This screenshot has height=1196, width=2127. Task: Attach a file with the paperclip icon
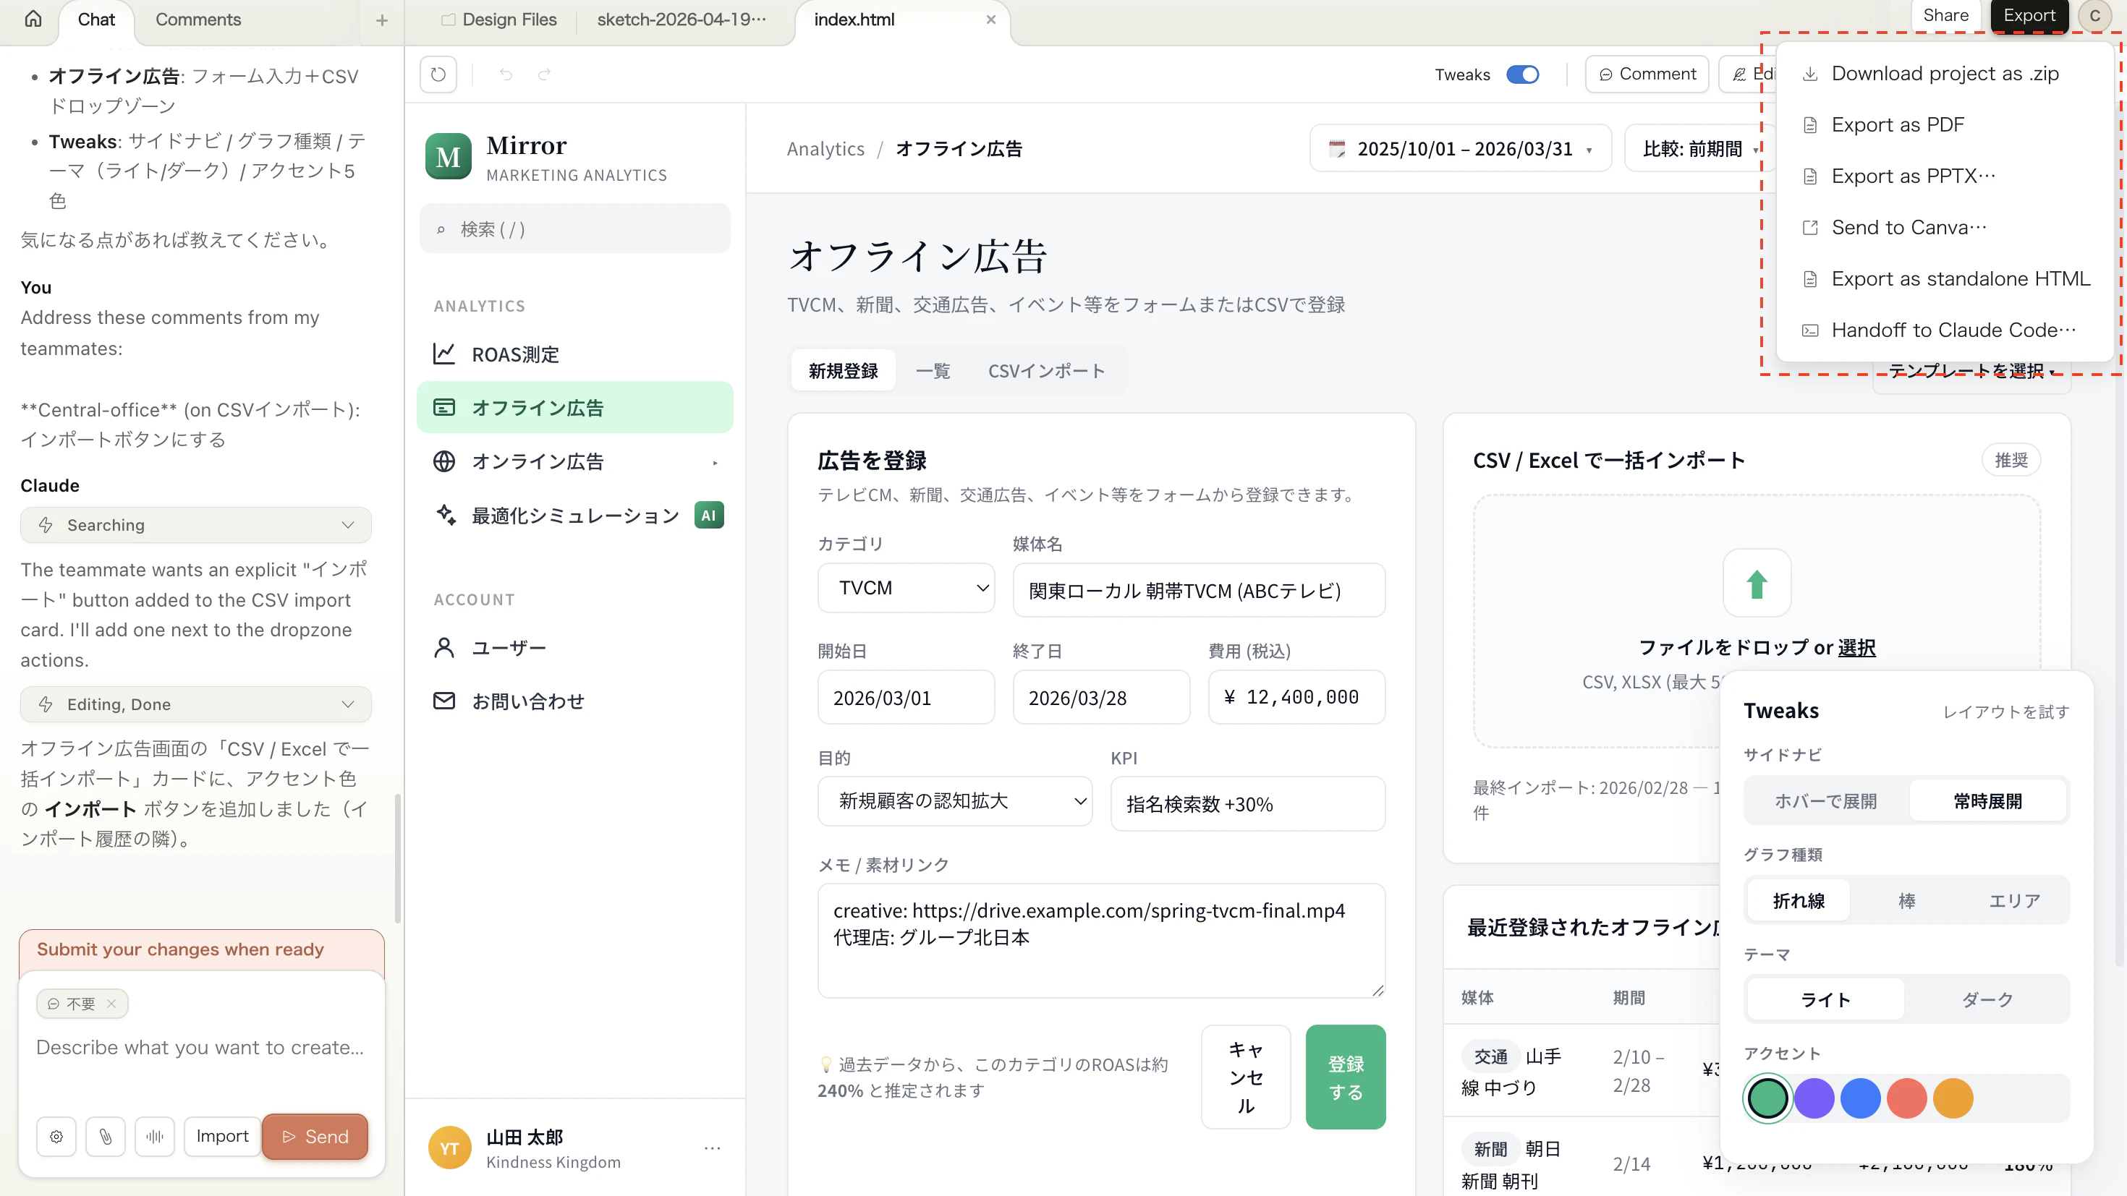point(106,1137)
